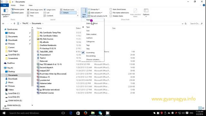Enable Hidden items checkbox
The image size is (206, 116).
click(111, 16)
